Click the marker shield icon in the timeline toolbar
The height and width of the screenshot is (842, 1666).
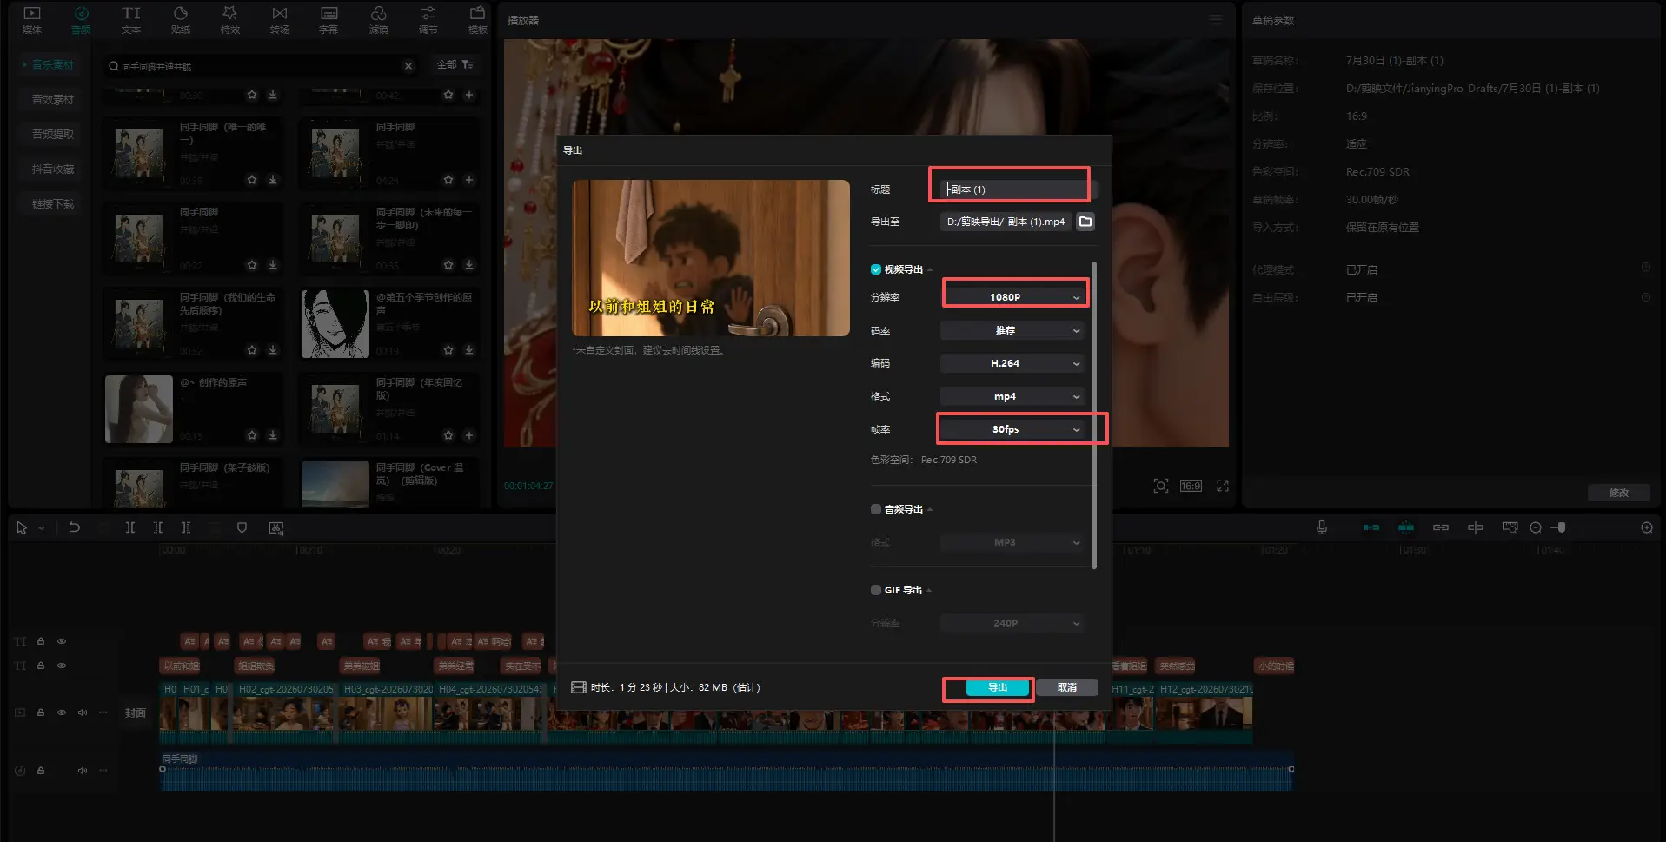[x=242, y=527]
